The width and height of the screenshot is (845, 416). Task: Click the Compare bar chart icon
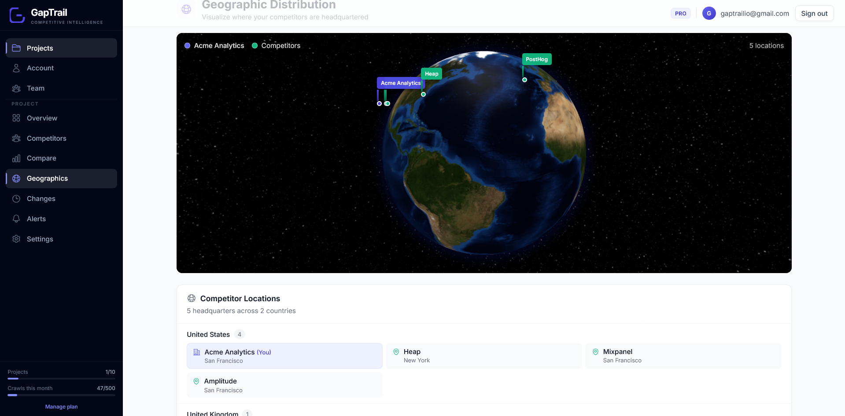pyautogui.click(x=16, y=158)
